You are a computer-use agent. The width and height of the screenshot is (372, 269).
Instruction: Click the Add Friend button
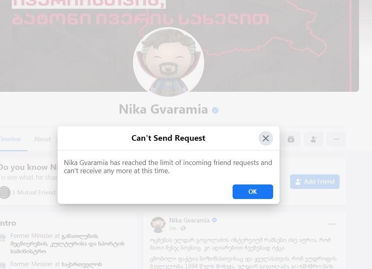(x=314, y=182)
